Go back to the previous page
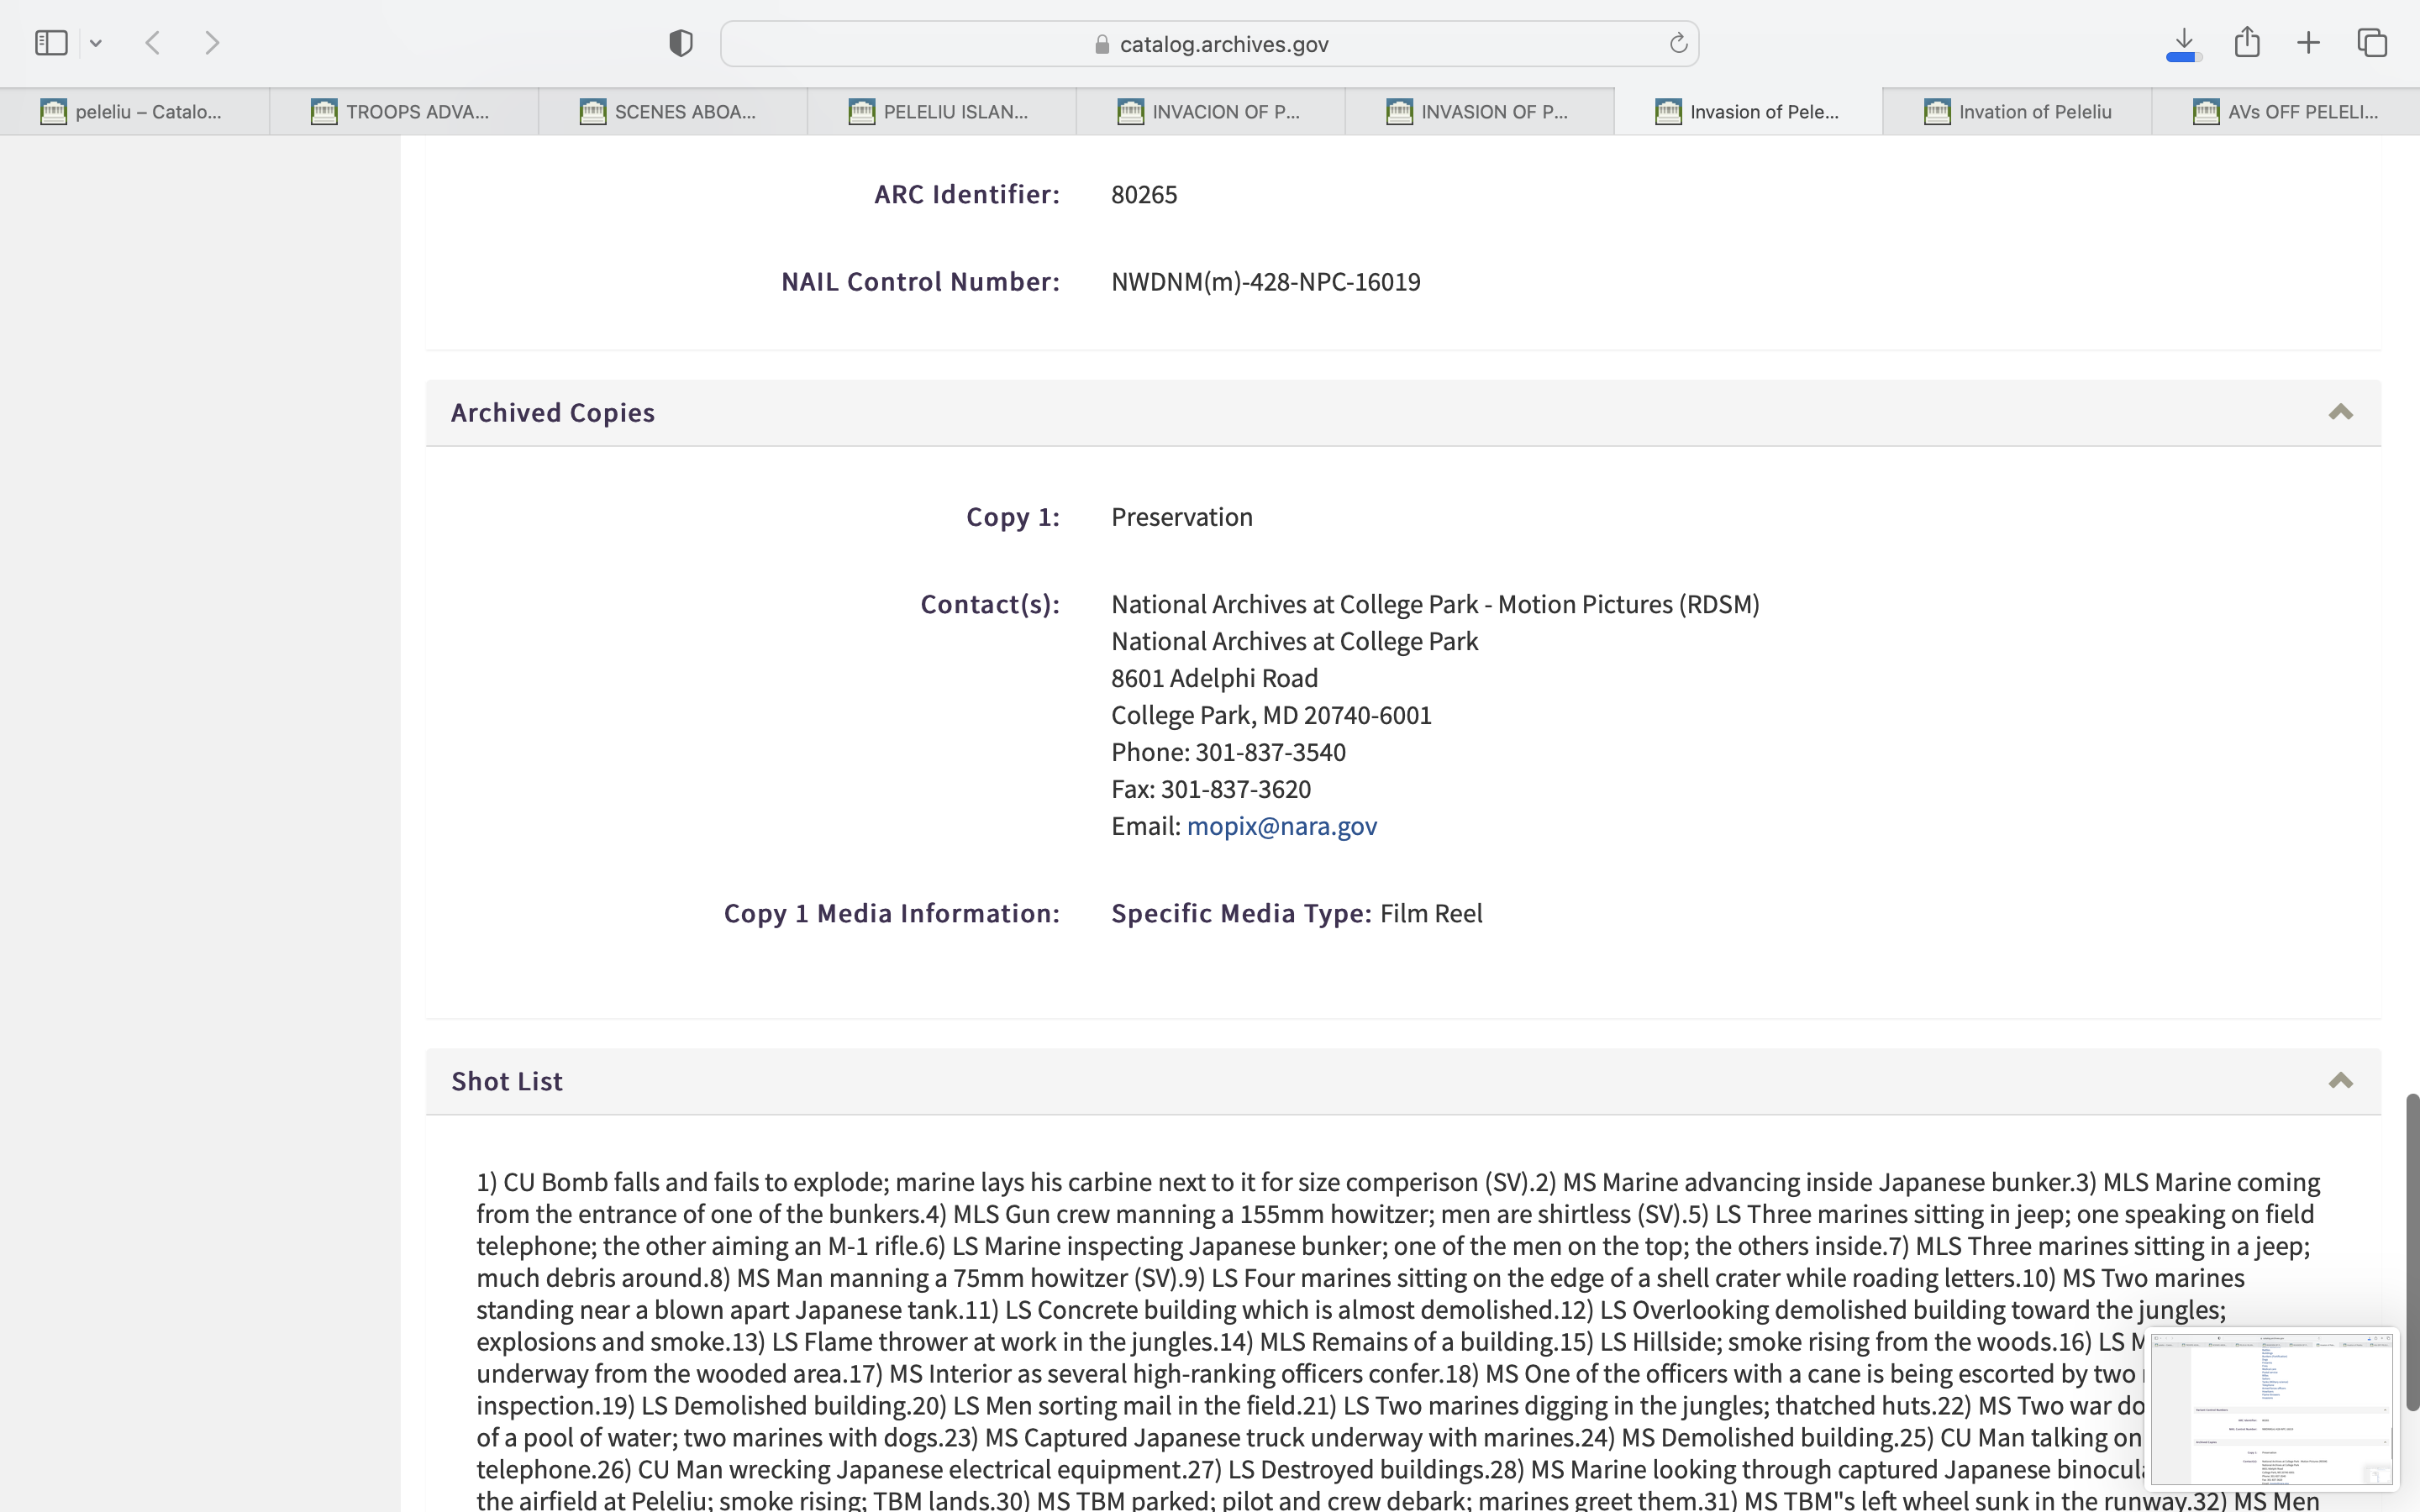This screenshot has width=2420, height=1512. coord(153,43)
